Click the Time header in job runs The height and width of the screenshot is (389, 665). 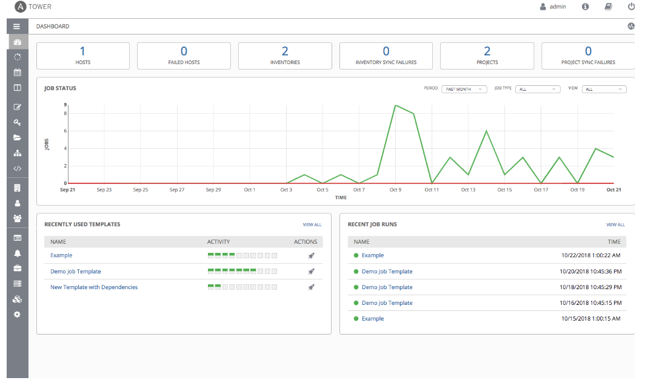click(x=613, y=242)
